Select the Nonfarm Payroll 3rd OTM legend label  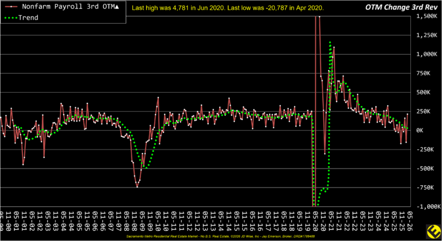click(70, 6)
